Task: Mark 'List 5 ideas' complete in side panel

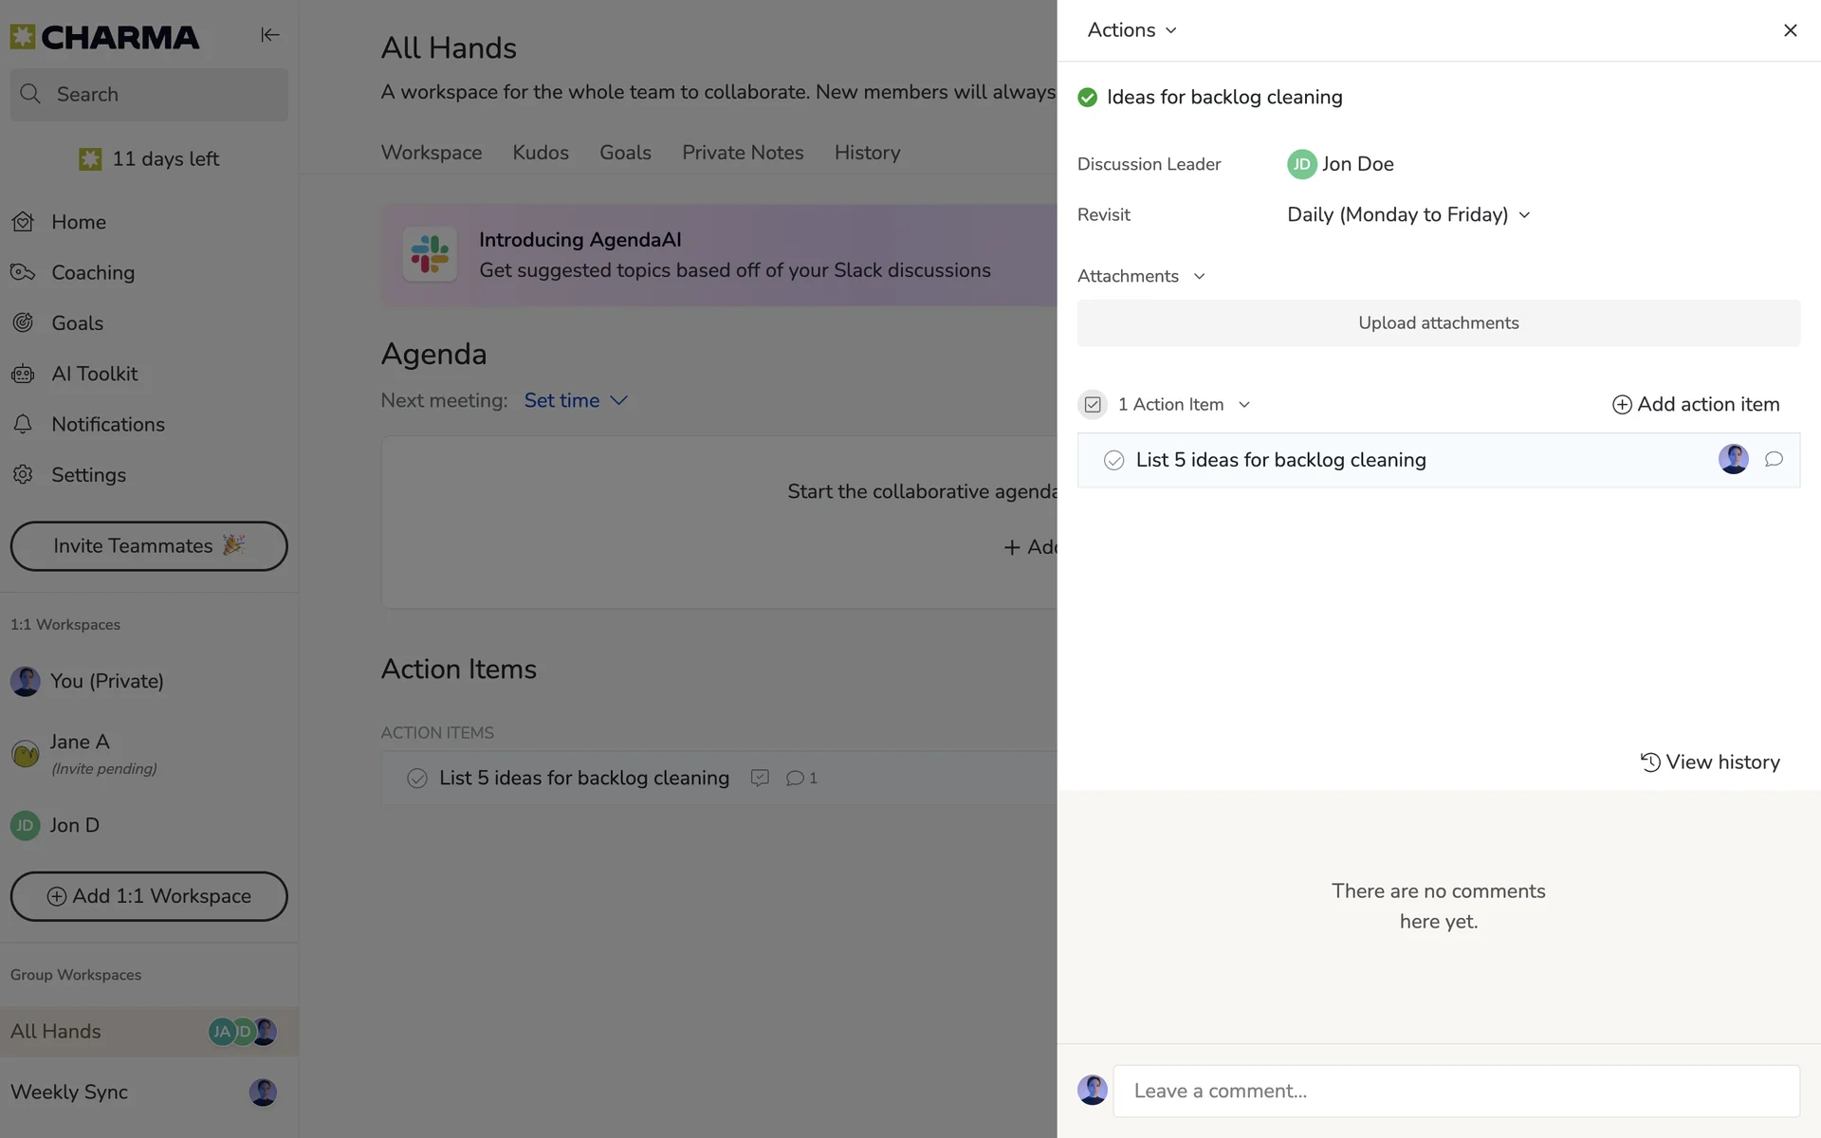Action: pos(1113,461)
